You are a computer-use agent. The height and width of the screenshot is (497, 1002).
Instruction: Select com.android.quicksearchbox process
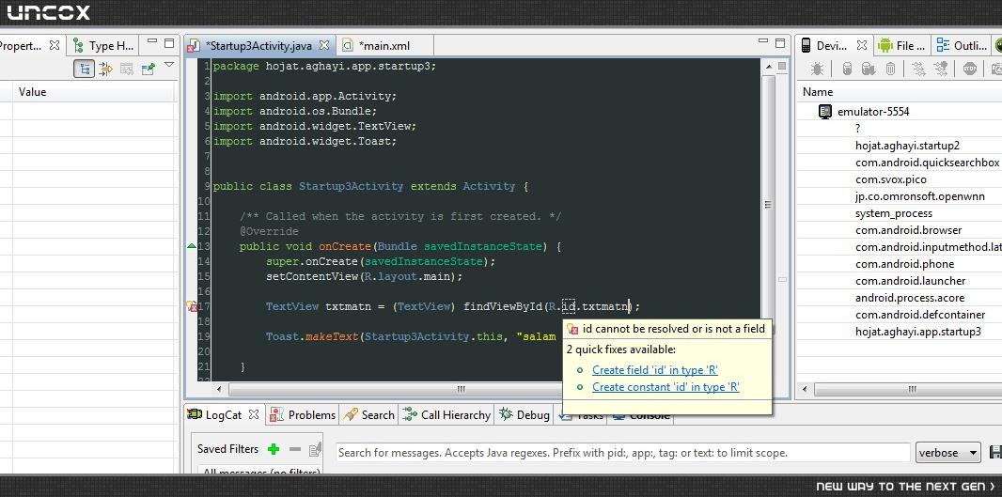coord(927,163)
